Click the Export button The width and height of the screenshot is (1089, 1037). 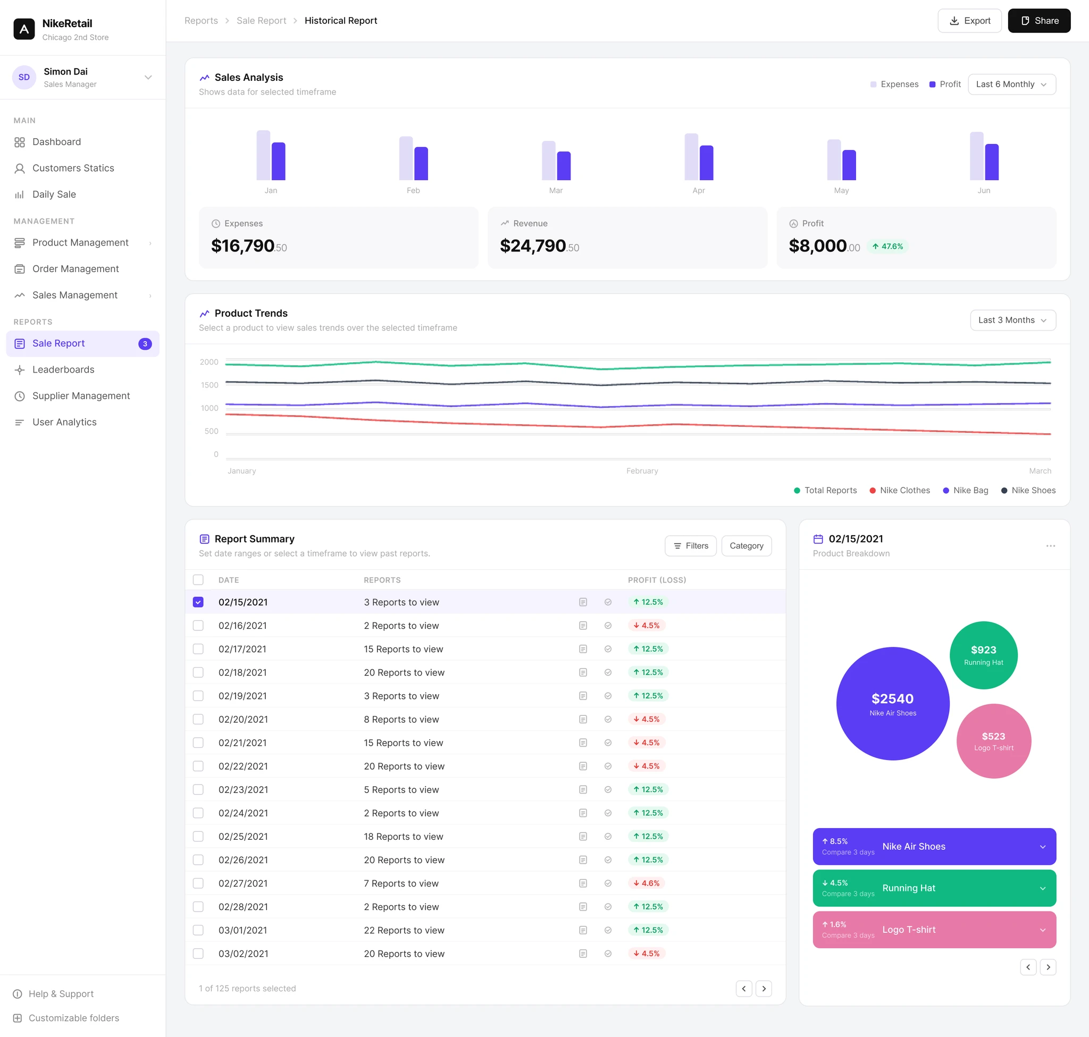coord(969,21)
